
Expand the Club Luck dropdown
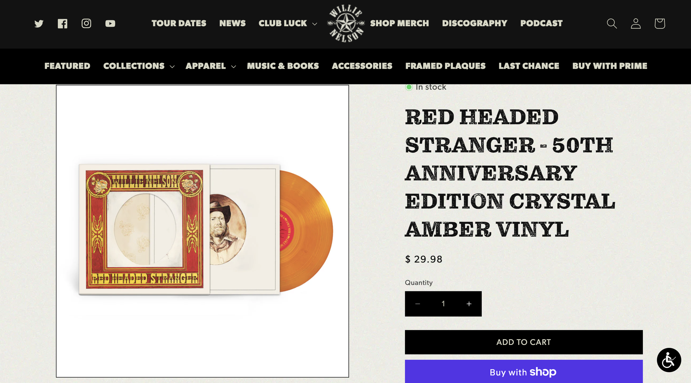point(288,23)
